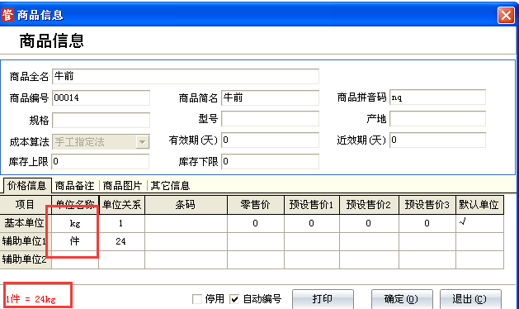
Task: Click the 库存下限 input field
Action: click(270, 161)
